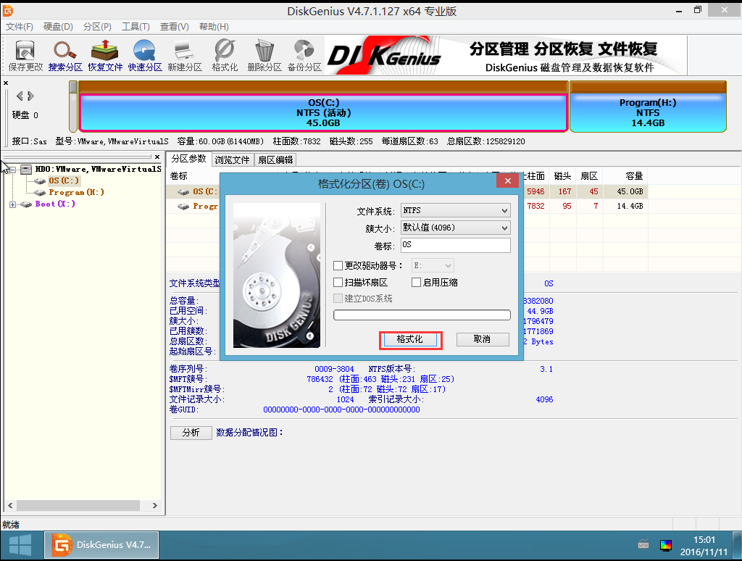This screenshot has width=742, height=561.
Task: Click the keyboard icon in system tray
Action: point(643,545)
